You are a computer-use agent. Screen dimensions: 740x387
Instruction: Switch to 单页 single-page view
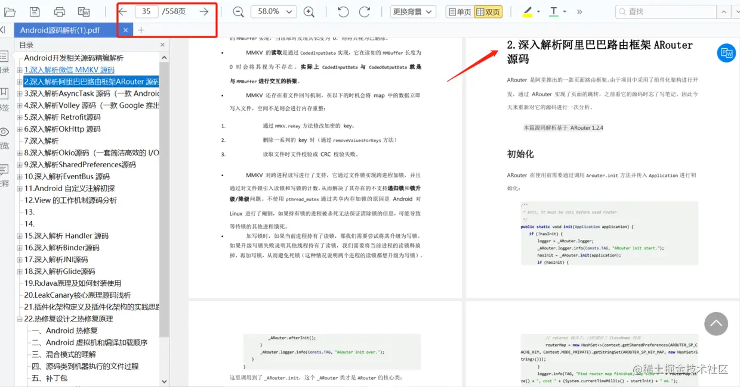(460, 11)
